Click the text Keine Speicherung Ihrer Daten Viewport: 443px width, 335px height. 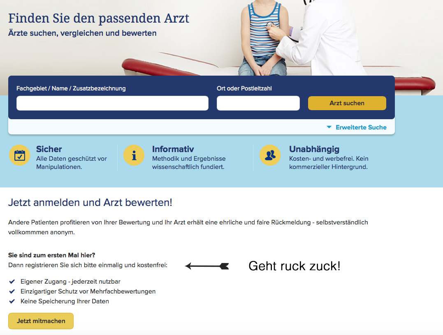(65, 301)
